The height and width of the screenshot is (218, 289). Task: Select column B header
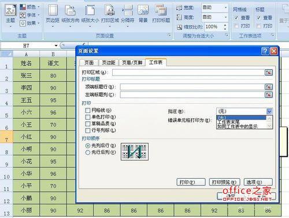53,54
